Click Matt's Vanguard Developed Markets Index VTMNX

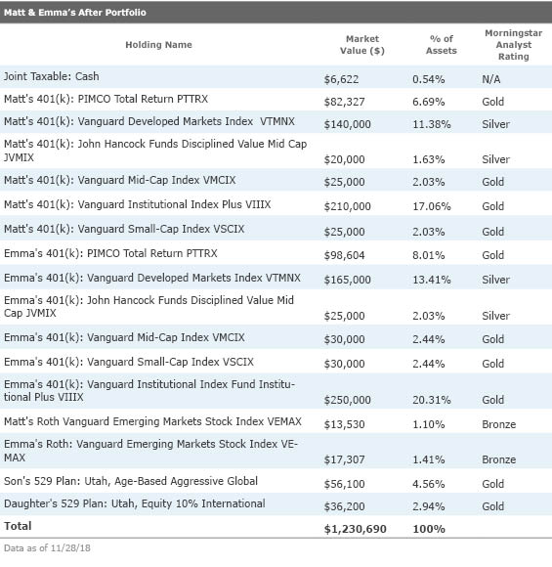(x=276, y=122)
